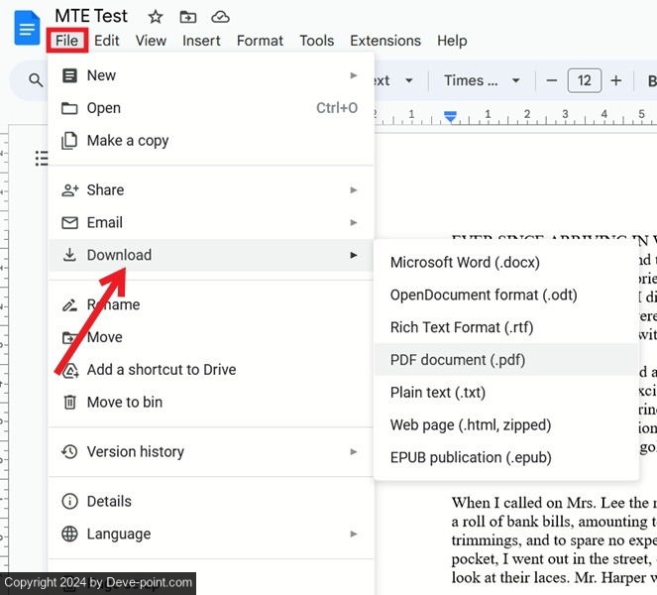Open the Times font family dropdown
Viewport: 657px width, 595px height.
(483, 81)
